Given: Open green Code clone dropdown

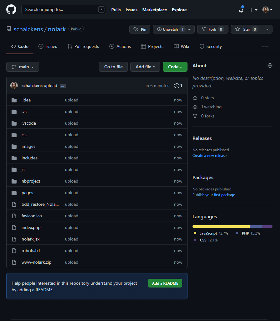Looking at the screenshot, I should pyautogui.click(x=175, y=67).
